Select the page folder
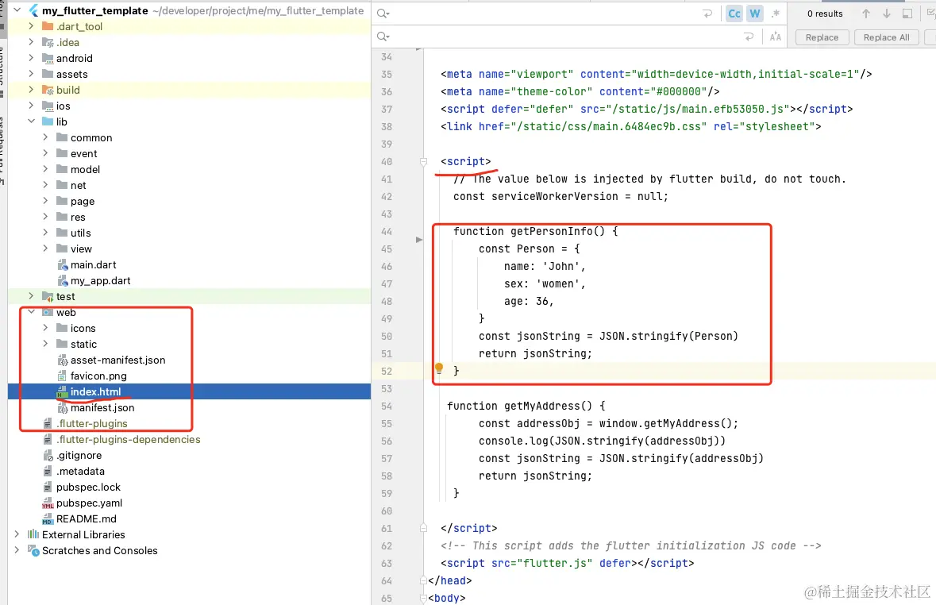Image resolution: width=936 pixels, height=605 pixels. click(x=83, y=201)
